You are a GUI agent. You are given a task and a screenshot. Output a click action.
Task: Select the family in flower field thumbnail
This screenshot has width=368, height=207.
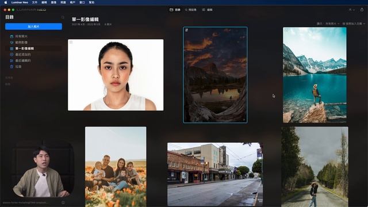tap(116, 167)
